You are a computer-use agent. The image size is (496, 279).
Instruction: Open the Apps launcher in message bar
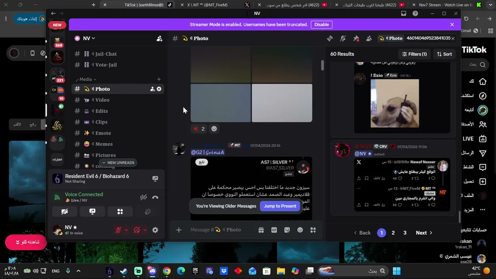313,230
